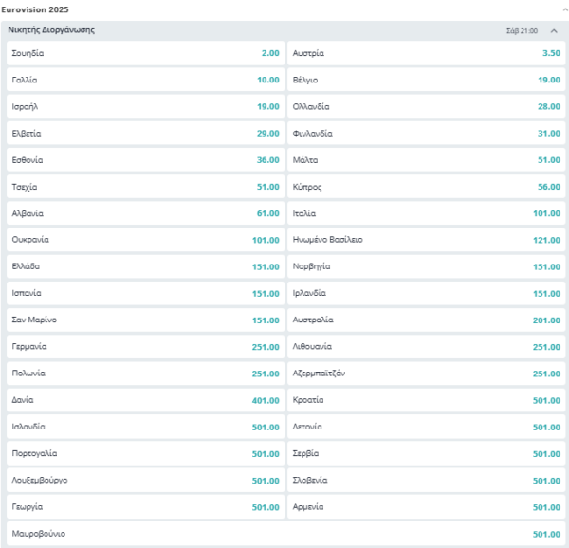Choose Ελλάδα at 151.00
The image size is (569, 548).
pos(145,267)
